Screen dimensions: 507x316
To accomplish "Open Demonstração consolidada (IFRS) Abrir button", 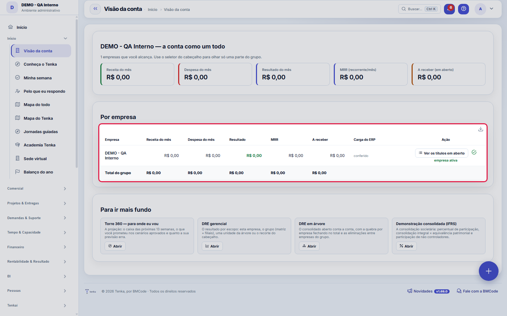I will pos(406,246).
